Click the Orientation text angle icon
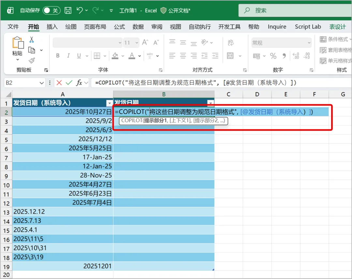352x279 pixels. click(x=204, y=42)
